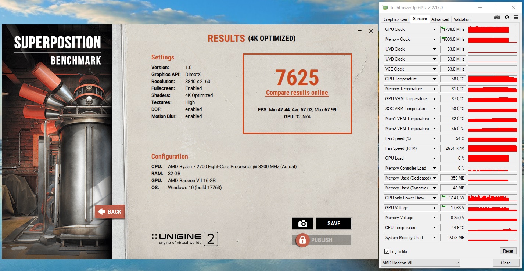Click the 359 MB dedicated memory value
Screen dimensions: 524x271
click(453, 178)
